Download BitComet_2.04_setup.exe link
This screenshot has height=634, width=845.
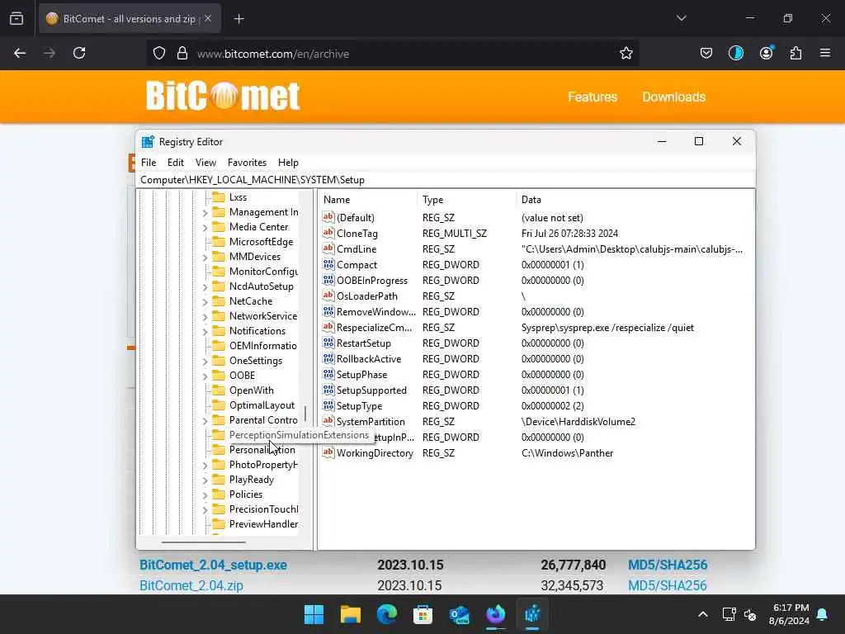213,565
